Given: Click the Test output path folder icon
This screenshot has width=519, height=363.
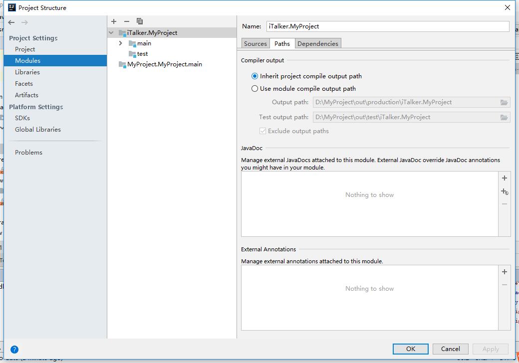Looking at the screenshot, I should 504,117.
